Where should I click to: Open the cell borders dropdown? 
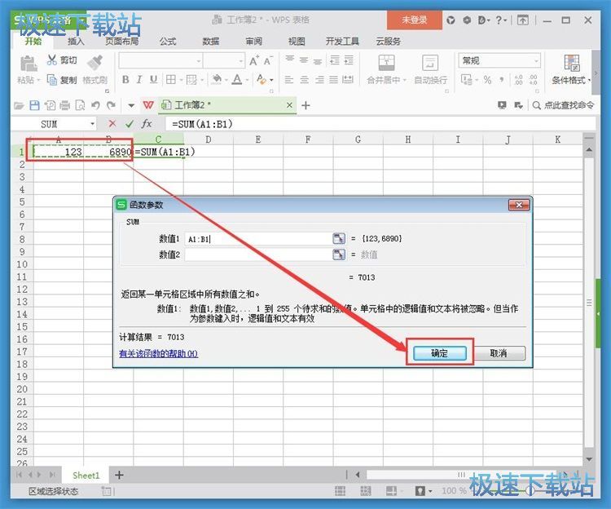(x=181, y=80)
